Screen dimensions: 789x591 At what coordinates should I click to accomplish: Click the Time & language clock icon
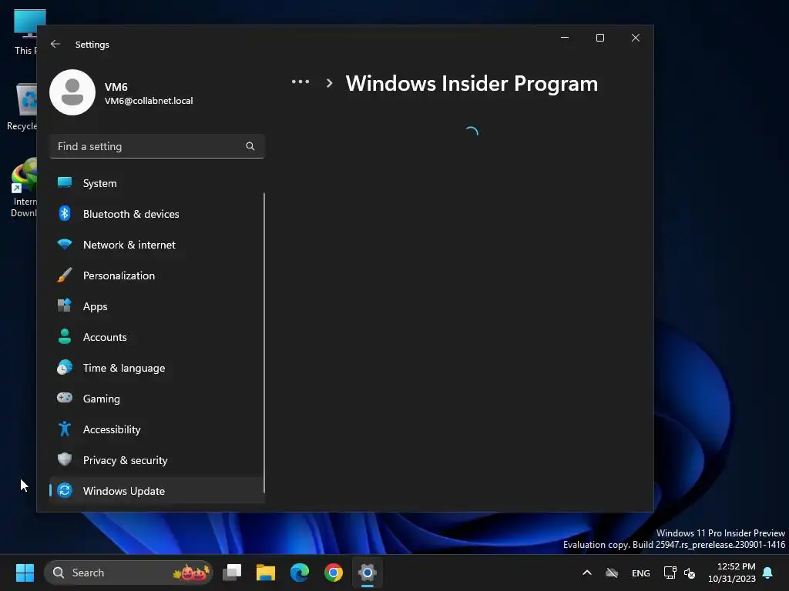pyautogui.click(x=65, y=367)
